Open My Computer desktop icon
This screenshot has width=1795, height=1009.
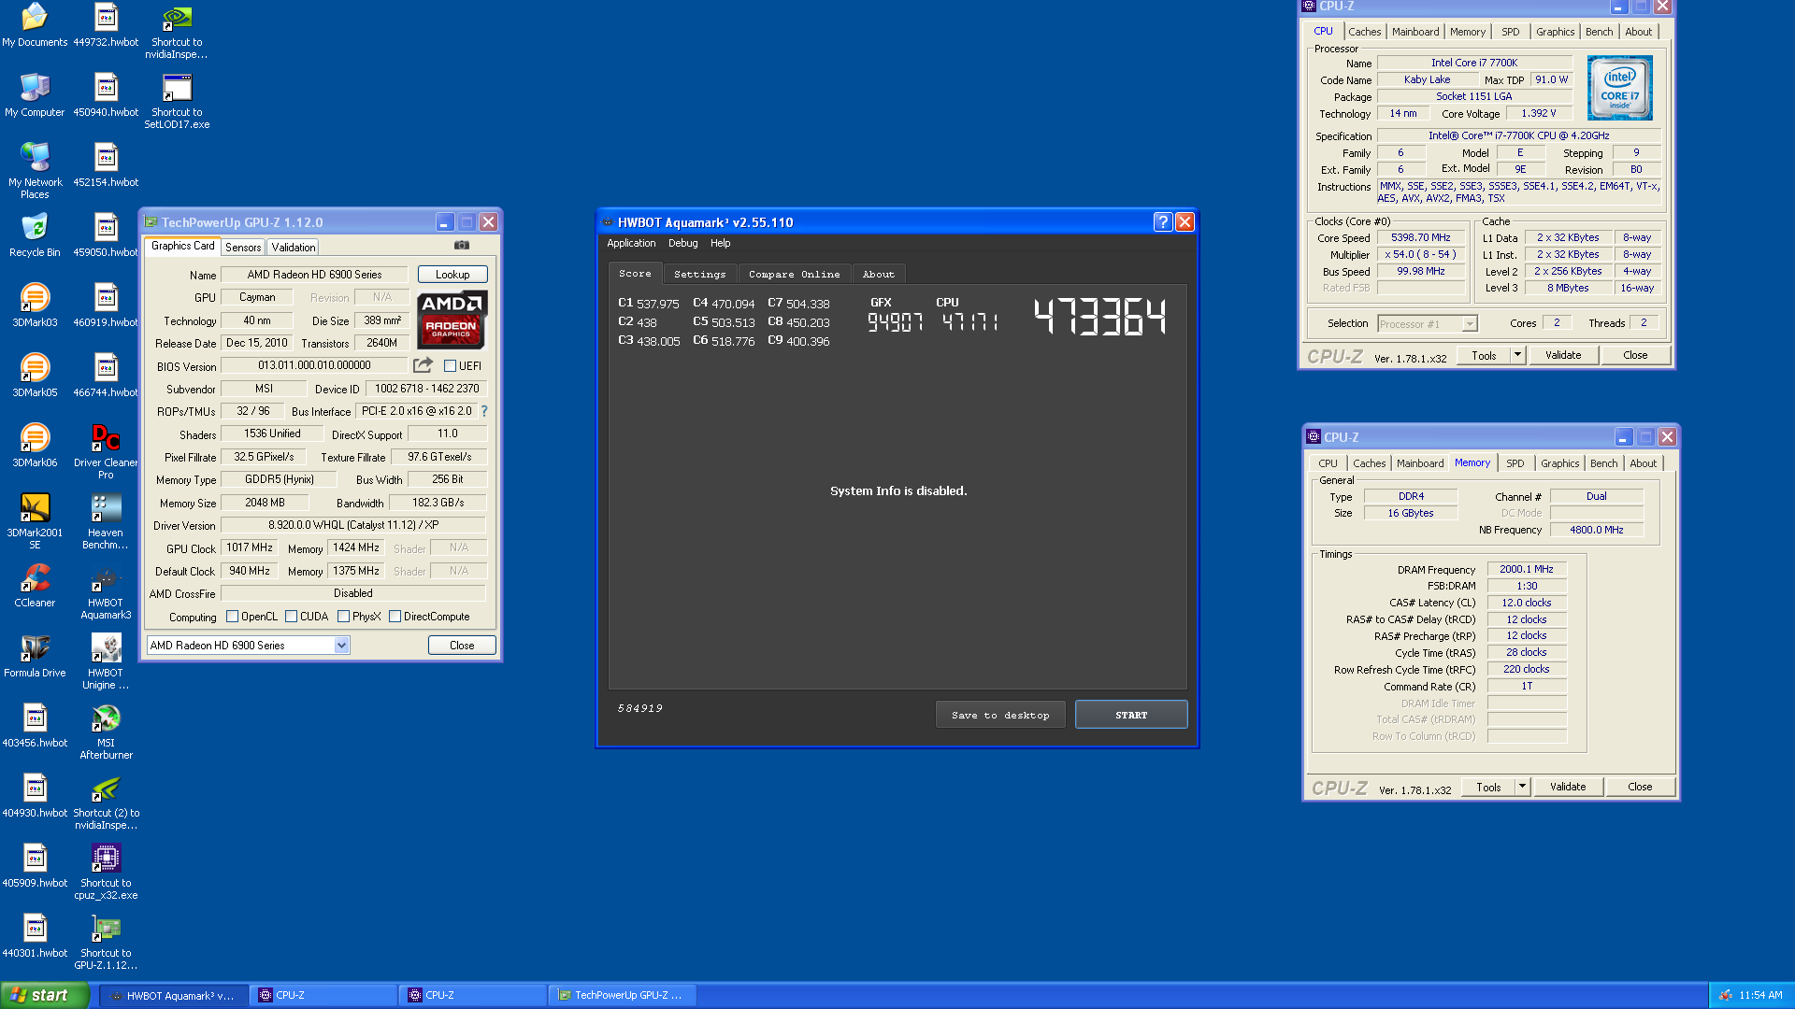[x=35, y=95]
